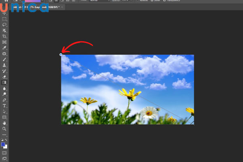The height and width of the screenshot is (162, 243).
Task: Select the Move tool
Action: (4, 13)
